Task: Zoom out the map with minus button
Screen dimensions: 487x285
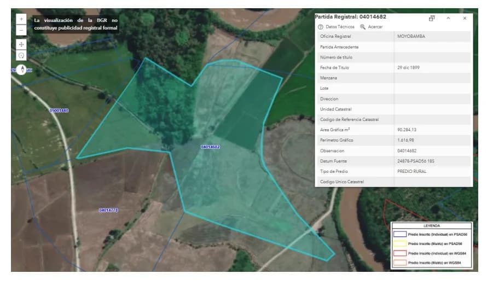Action: tap(21, 30)
